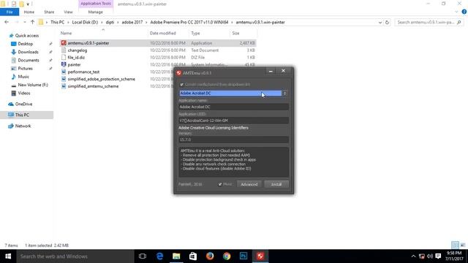Switch to AMTEmu taskbar icon
The width and height of the screenshot is (468, 263).
[260, 256]
